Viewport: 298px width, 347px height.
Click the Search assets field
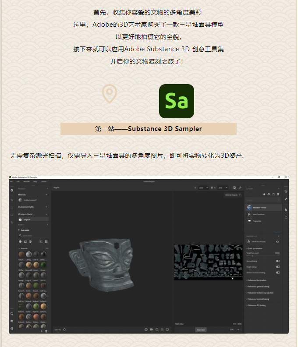pyautogui.click(x=33, y=236)
